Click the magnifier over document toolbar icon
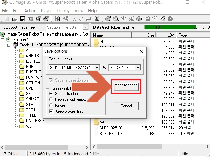 97,19
